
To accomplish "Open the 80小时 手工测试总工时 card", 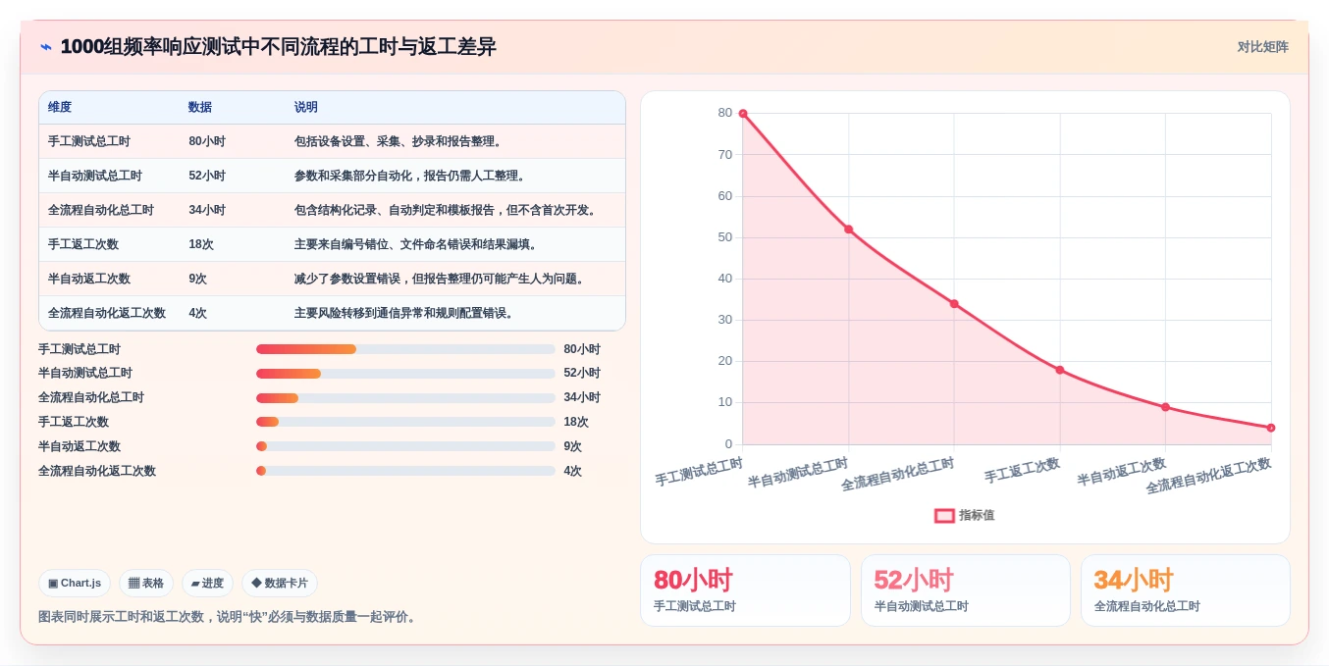I will tap(745, 590).
